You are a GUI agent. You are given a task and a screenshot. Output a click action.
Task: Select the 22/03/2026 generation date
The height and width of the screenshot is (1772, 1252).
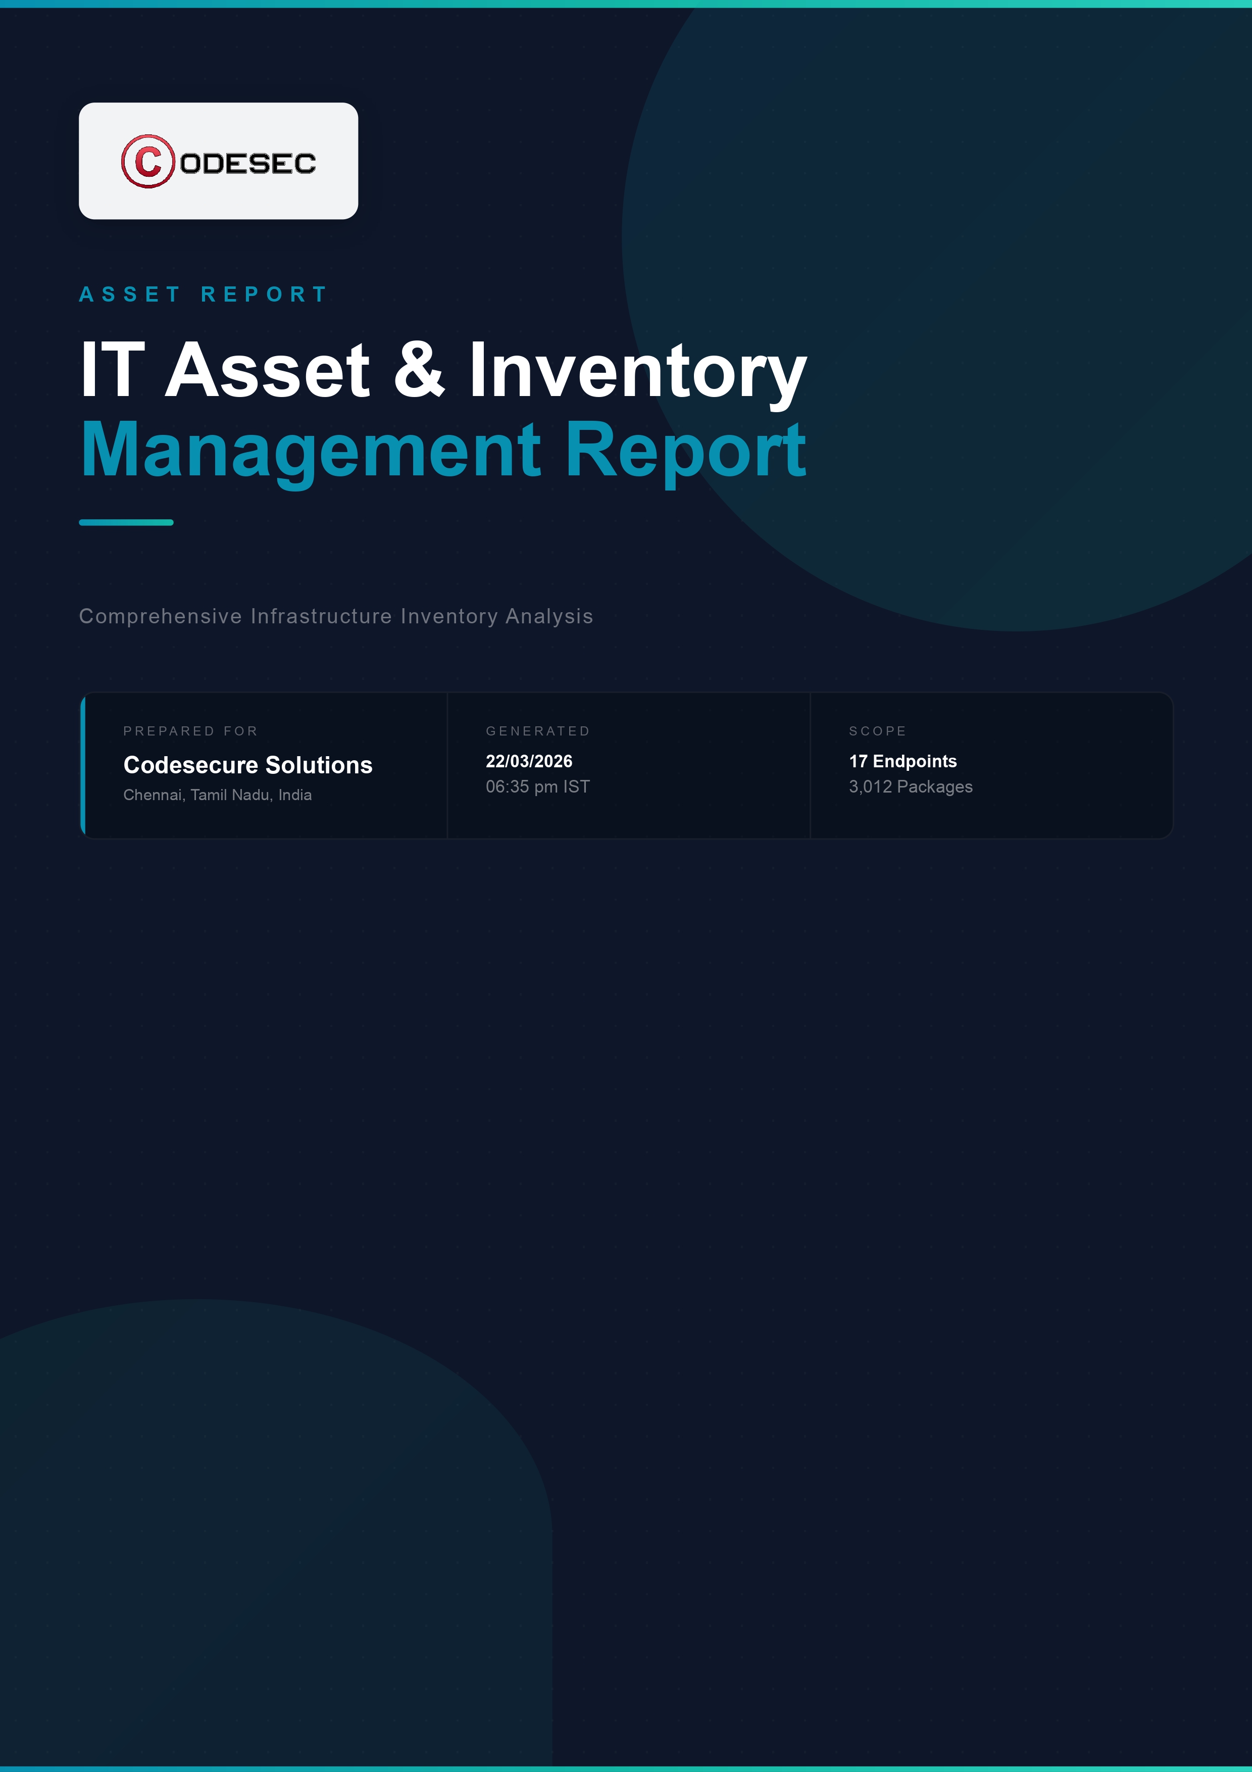529,761
